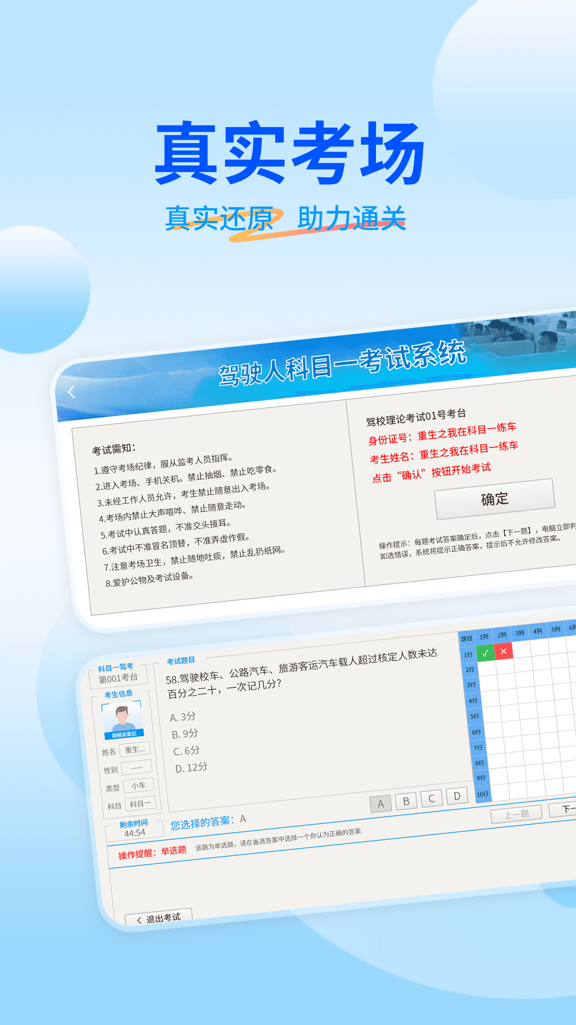The height and width of the screenshot is (1025, 576).
Task: Select answer button C
Action: point(432,798)
